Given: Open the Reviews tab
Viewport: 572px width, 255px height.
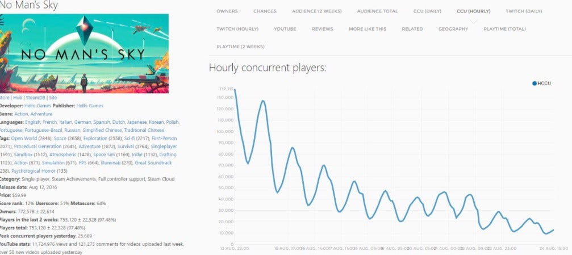Looking at the screenshot, I should [x=323, y=29].
